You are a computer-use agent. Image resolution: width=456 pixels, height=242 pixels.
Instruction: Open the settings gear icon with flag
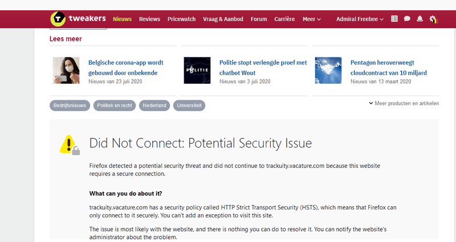tap(433, 19)
